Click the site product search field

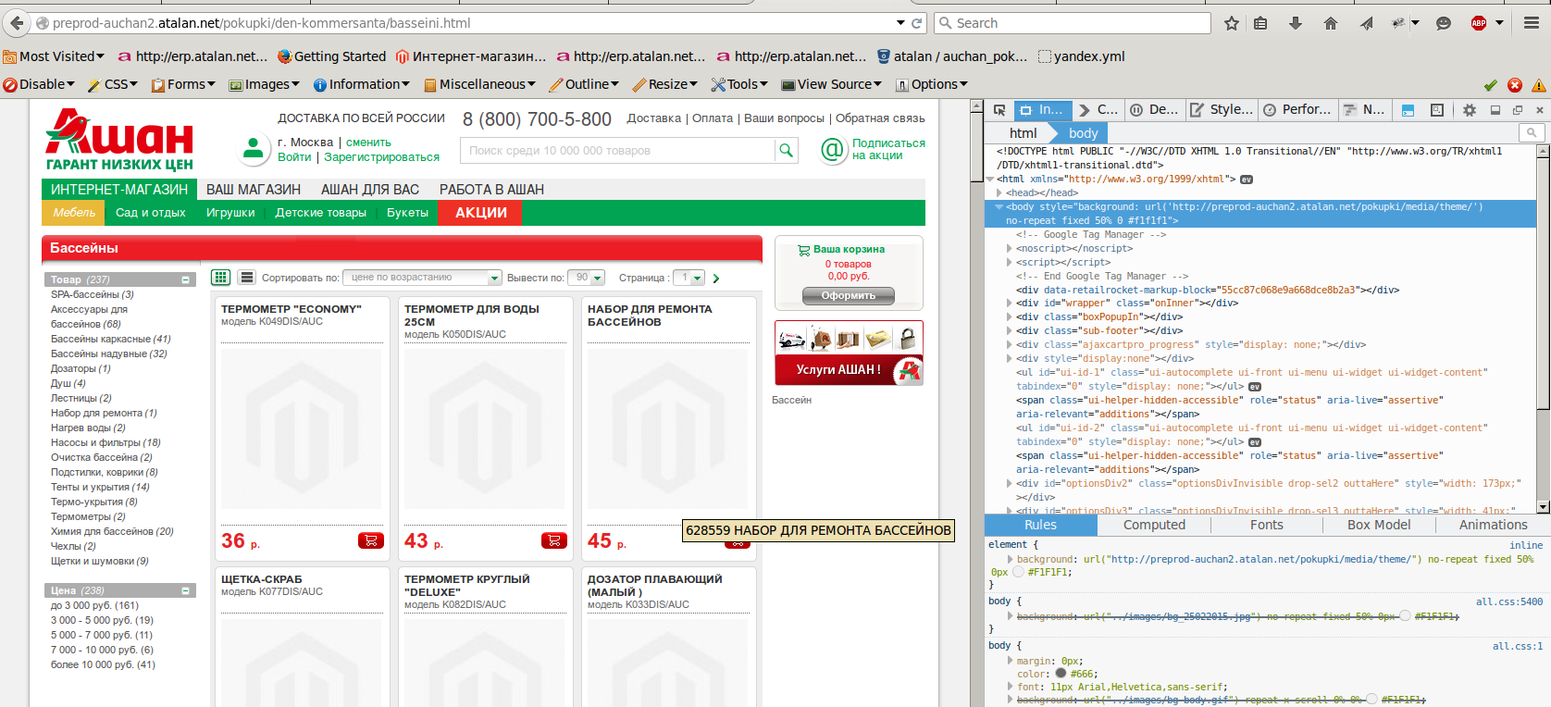pyautogui.click(x=618, y=150)
